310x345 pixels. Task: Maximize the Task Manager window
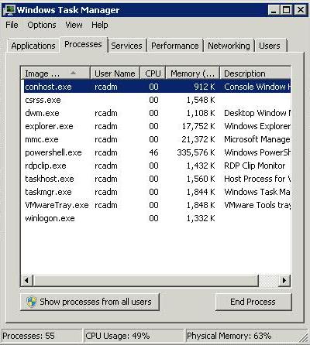click(x=286, y=10)
